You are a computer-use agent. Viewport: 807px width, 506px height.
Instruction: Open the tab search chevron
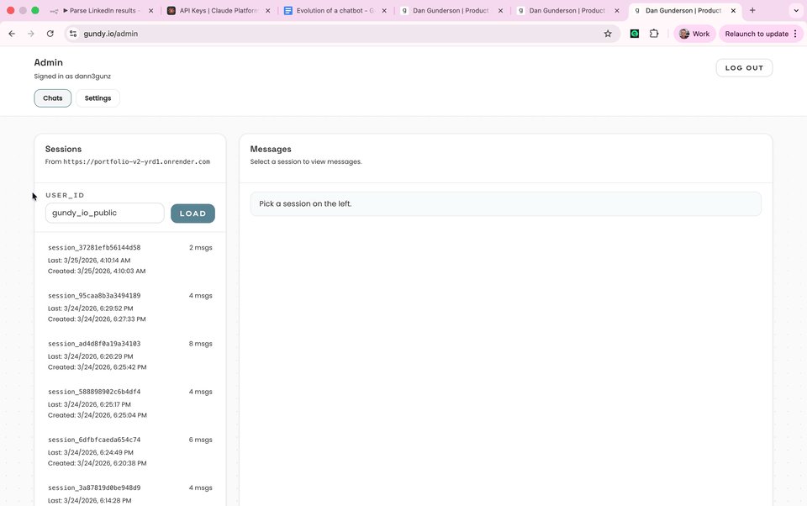(x=794, y=12)
